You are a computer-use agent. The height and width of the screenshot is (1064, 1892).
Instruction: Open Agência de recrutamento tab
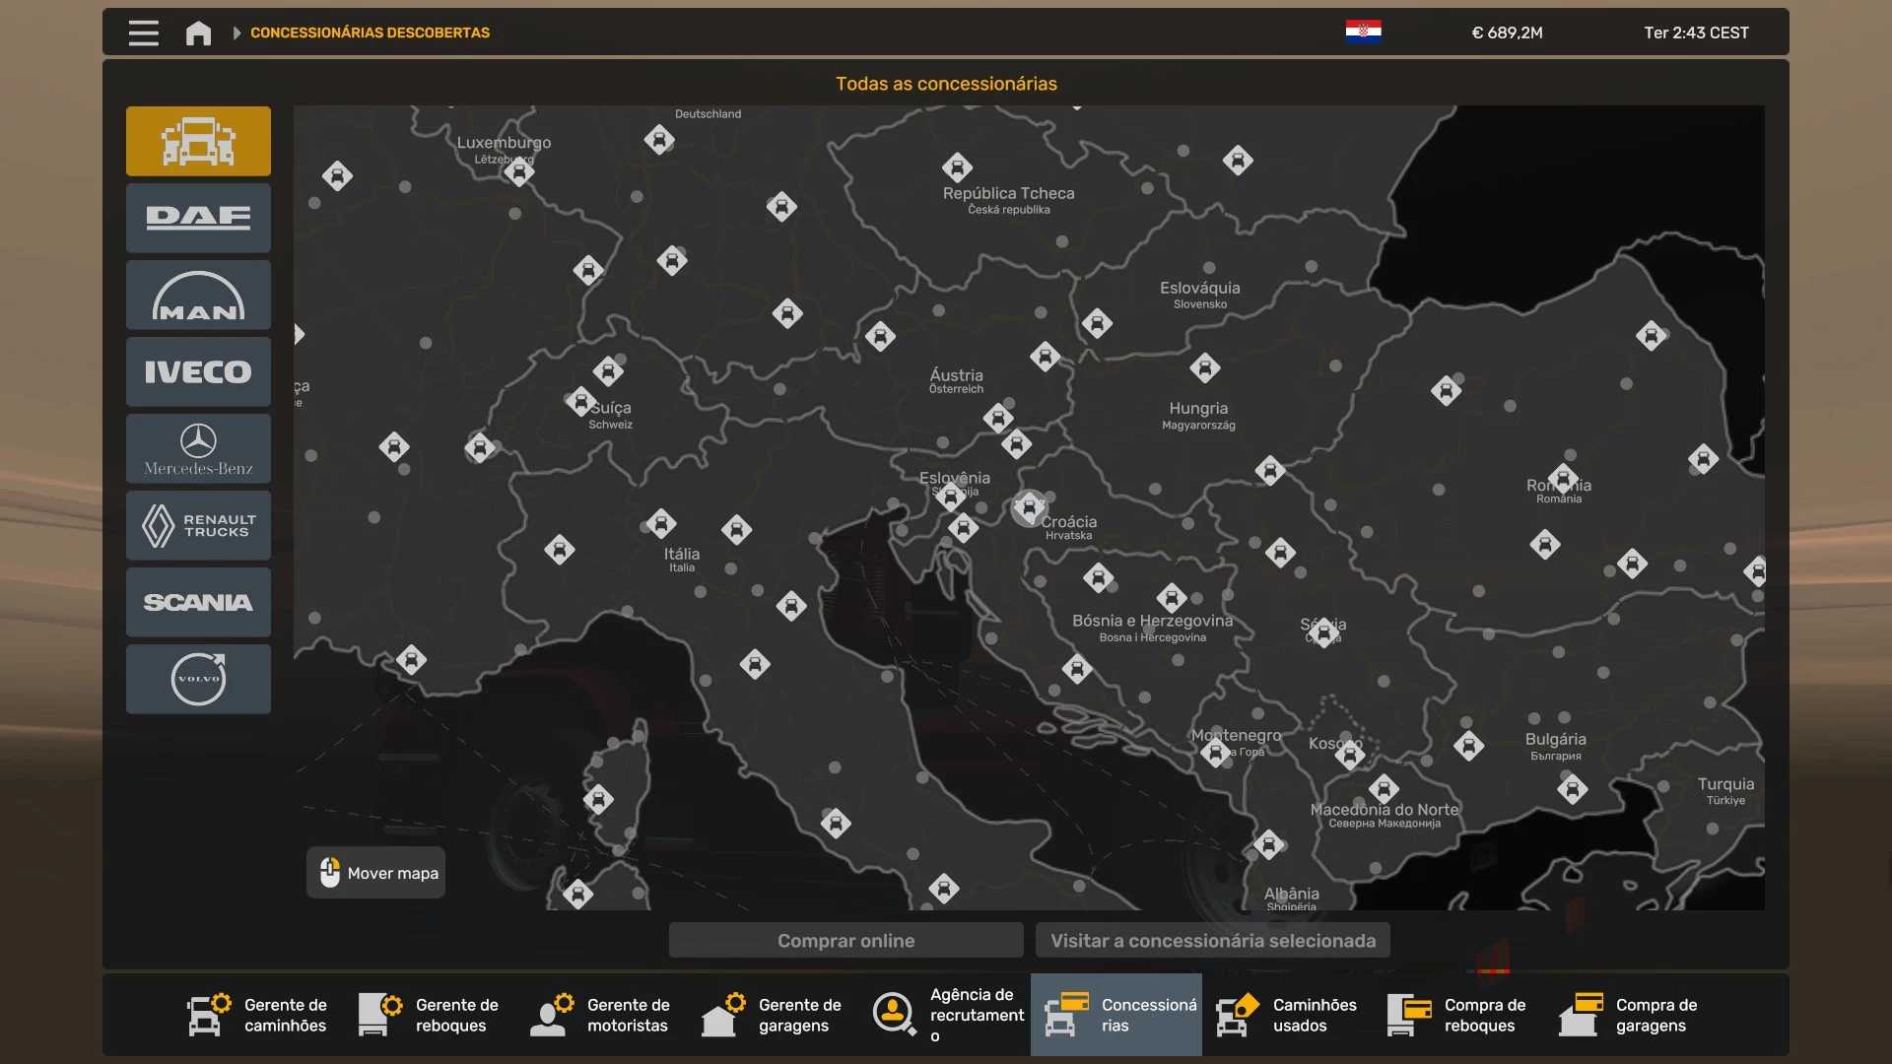[948, 1015]
